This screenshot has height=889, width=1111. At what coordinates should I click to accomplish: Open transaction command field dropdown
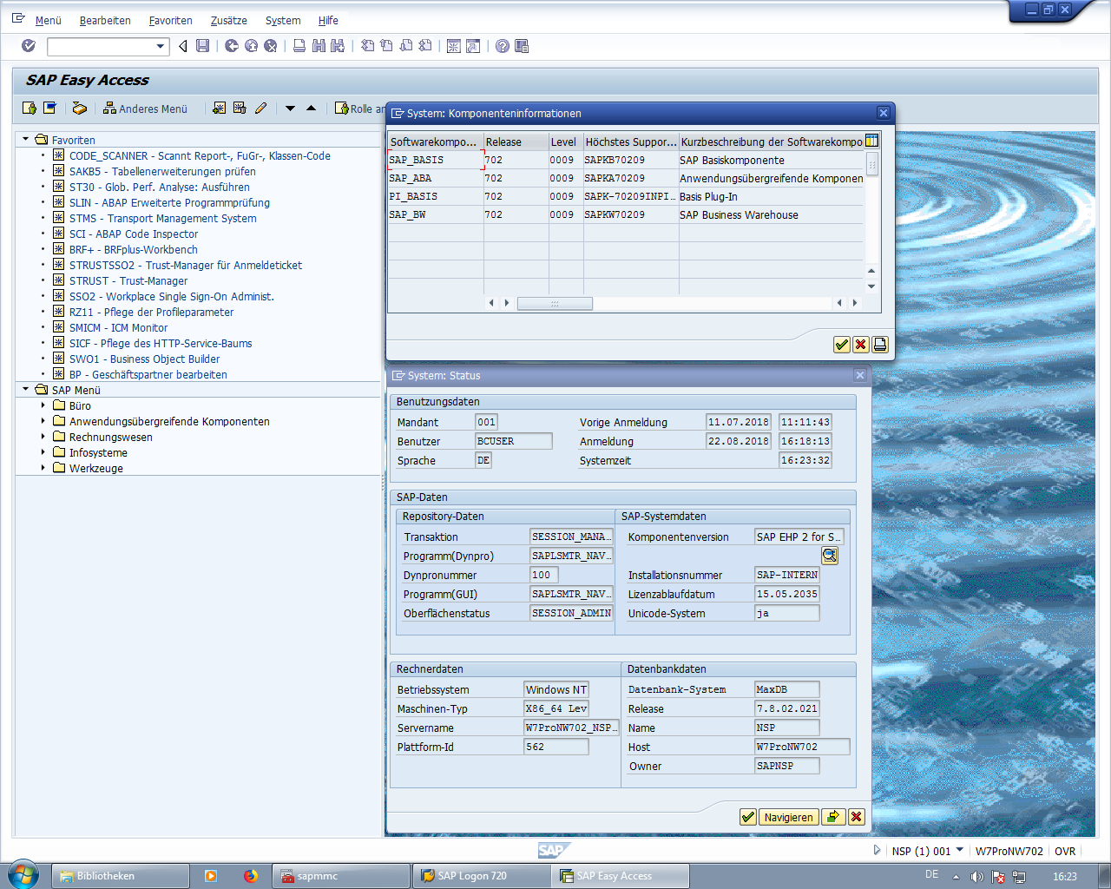pyautogui.click(x=161, y=46)
